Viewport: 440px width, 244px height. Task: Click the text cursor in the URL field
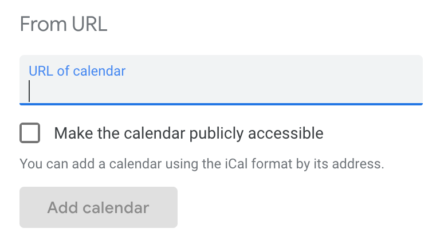pyautogui.click(x=30, y=90)
